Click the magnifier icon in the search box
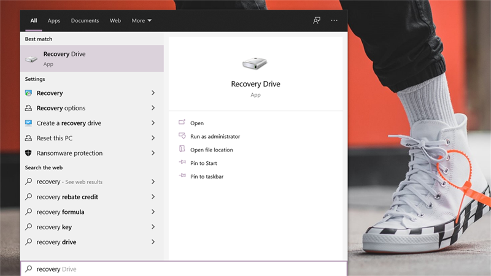Screen dimensions: 491x276 click(28, 269)
